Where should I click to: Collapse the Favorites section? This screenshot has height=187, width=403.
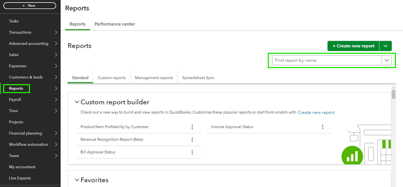click(77, 180)
